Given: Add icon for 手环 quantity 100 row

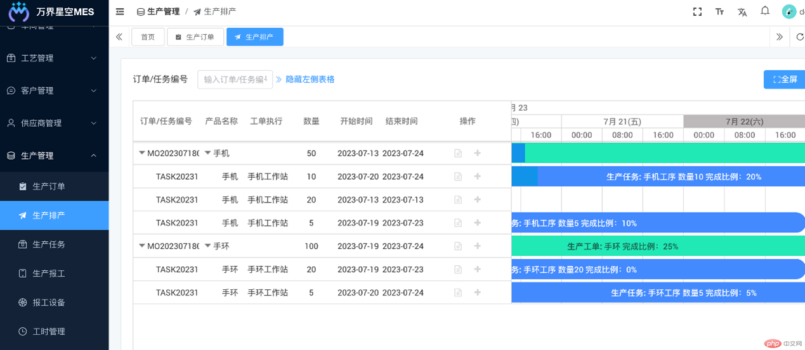Looking at the screenshot, I should coord(478,246).
